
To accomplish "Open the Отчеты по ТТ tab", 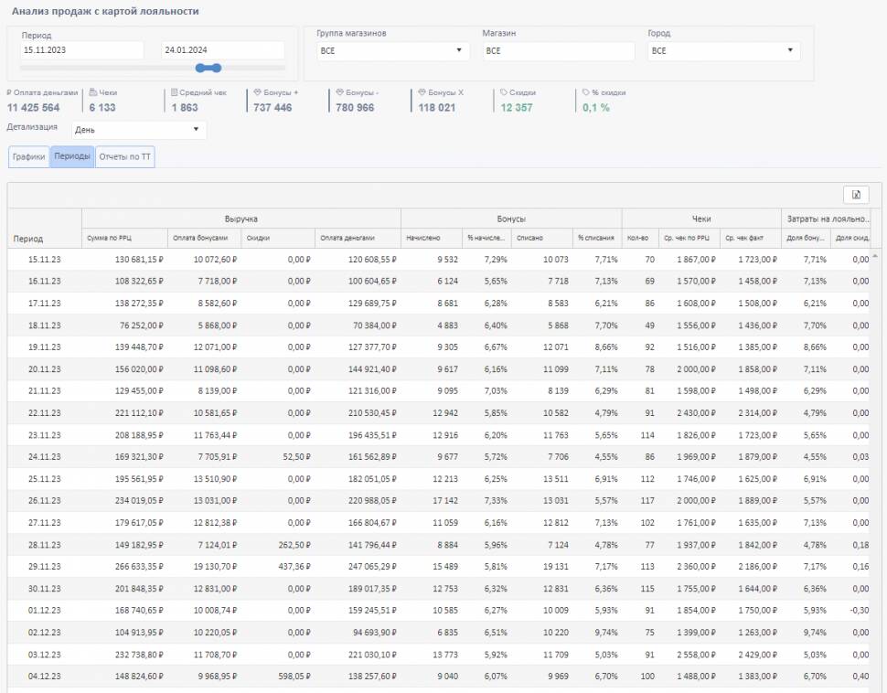I will (x=125, y=157).
